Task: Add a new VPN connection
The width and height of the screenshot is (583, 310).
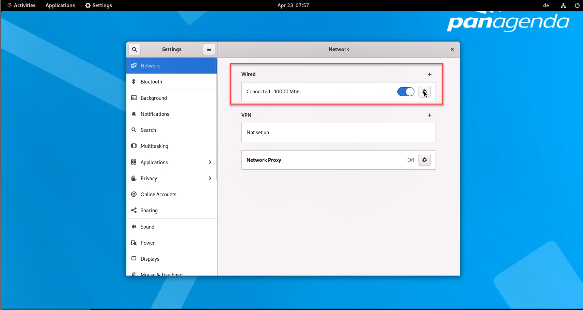Action: [x=430, y=115]
